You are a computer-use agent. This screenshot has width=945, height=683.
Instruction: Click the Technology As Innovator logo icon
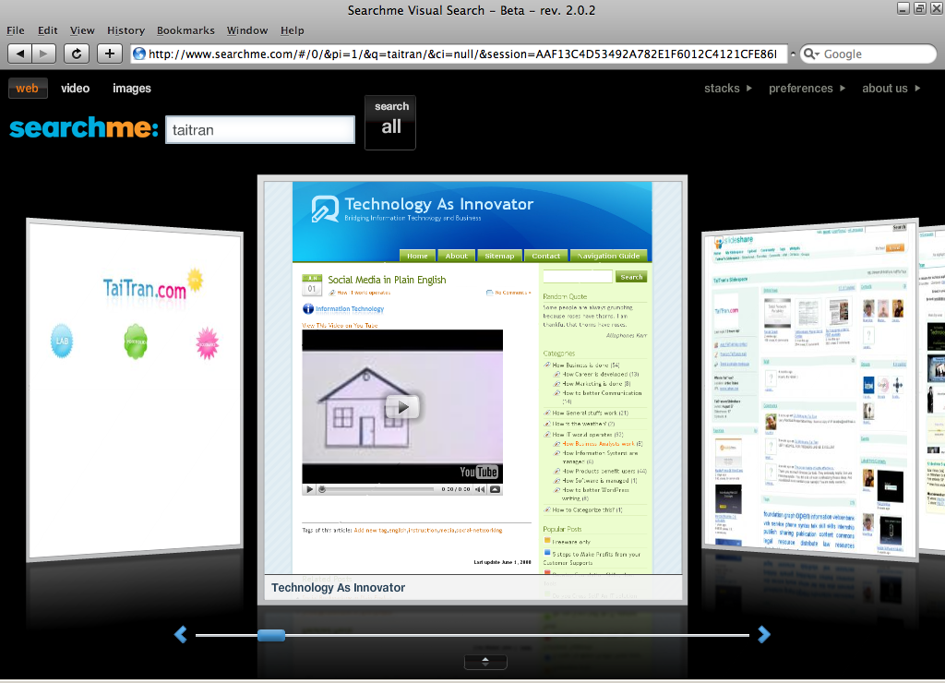click(x=325, y=209)
